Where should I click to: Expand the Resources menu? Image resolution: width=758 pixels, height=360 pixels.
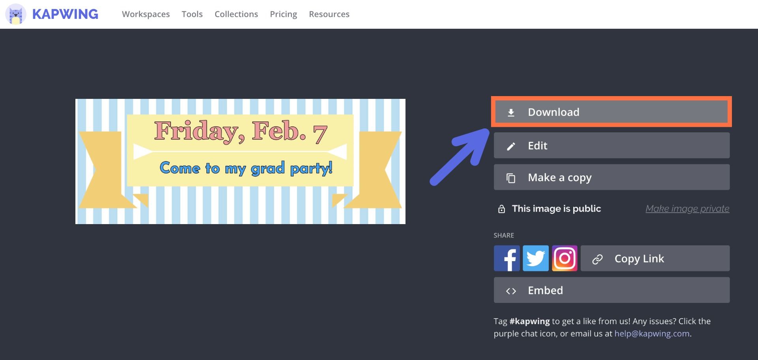[329, 14]
